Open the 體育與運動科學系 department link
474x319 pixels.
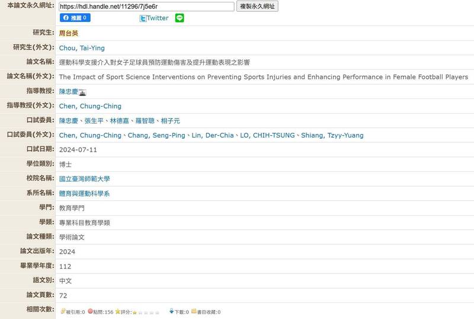(84, 194)
